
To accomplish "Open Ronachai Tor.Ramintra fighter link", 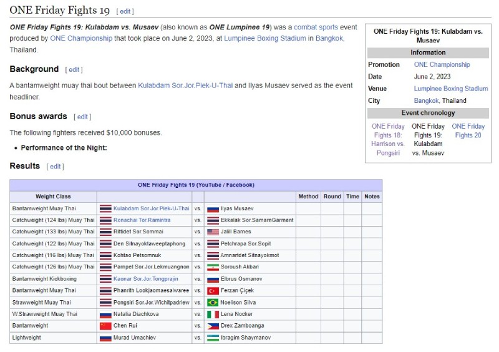I will (142, 220).
